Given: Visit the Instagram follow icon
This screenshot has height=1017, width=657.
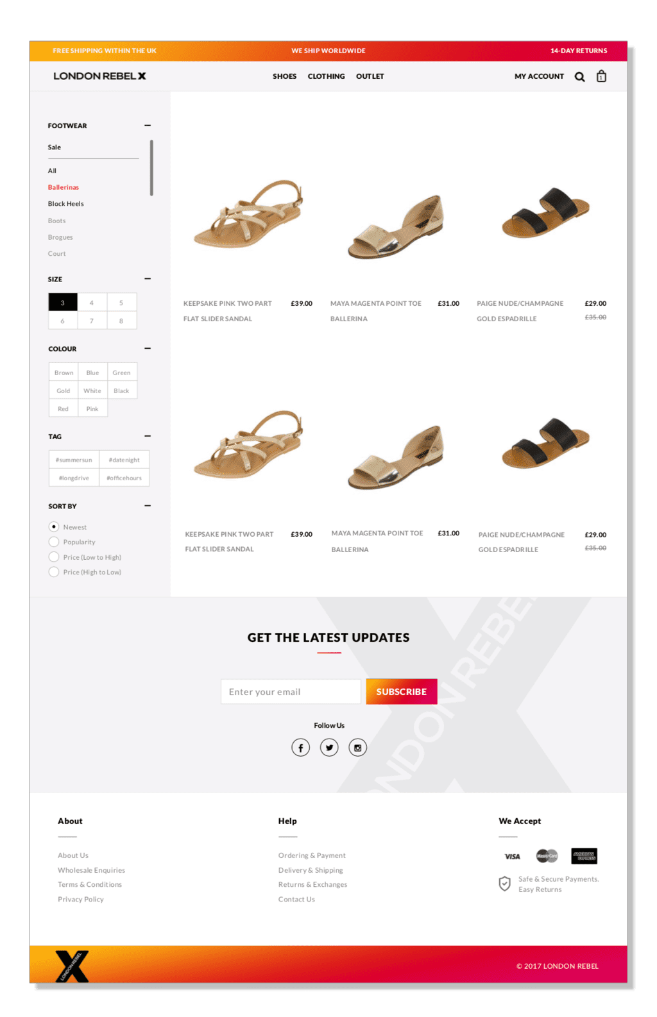Looking at the screenshot, I should coord(357,748).
